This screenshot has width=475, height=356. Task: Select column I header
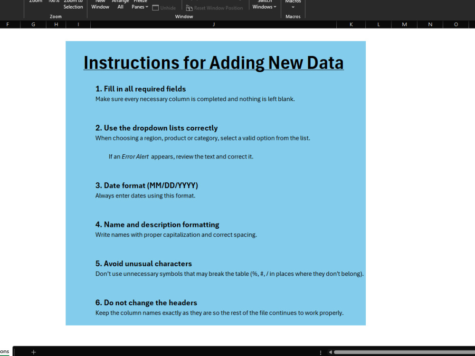click(78, 25)
